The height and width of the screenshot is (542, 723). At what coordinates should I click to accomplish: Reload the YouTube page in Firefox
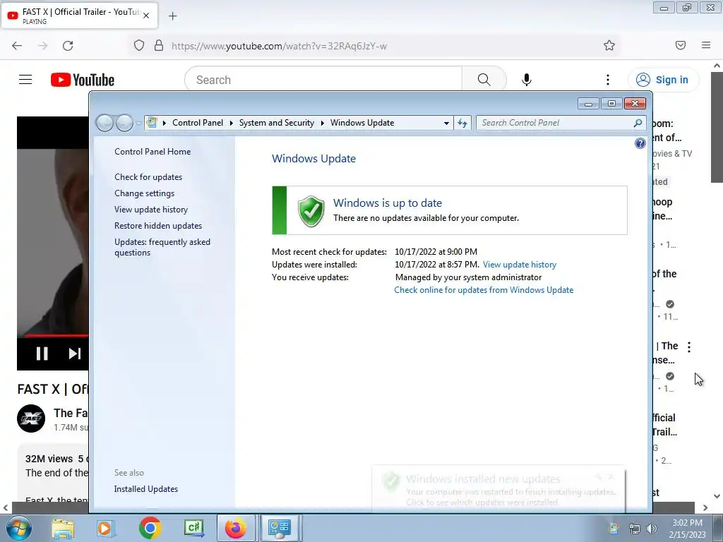[68, 46]
